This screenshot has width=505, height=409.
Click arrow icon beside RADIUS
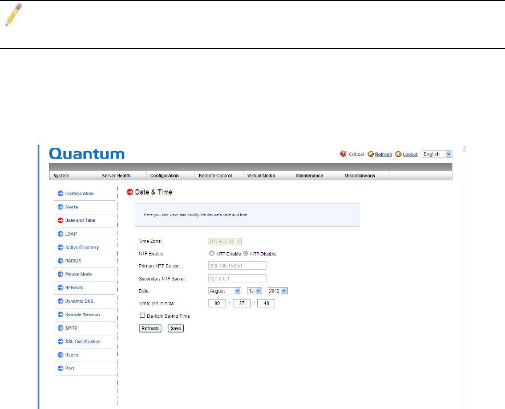[x=60, y=261]
